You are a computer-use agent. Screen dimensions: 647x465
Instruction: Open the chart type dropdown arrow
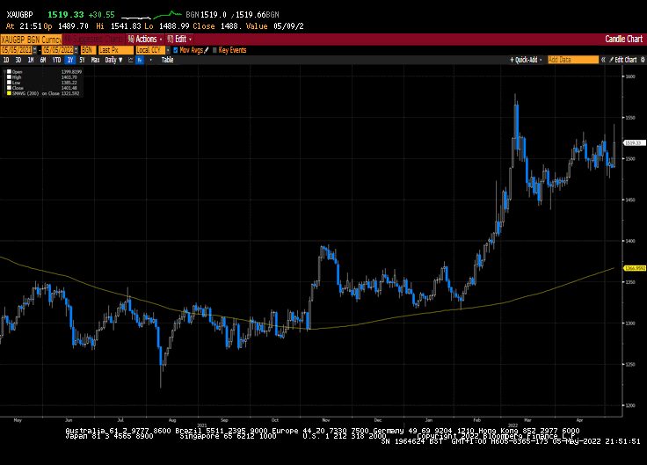click(150, 60)
